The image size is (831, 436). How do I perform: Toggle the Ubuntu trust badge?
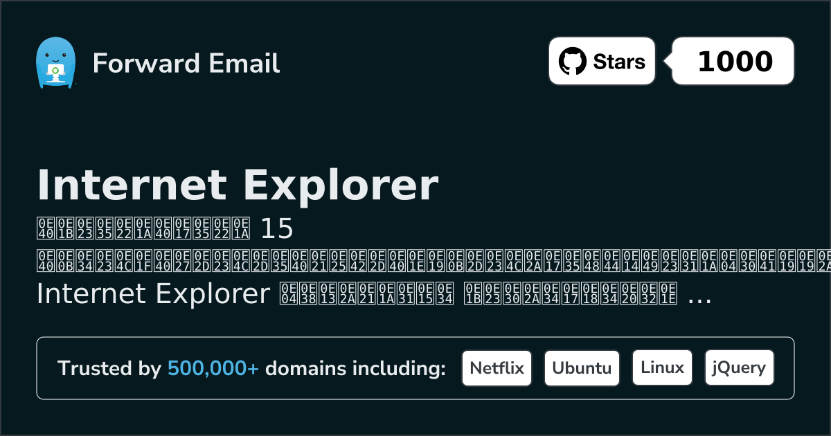pyautogui.click(x=582, y=367)
